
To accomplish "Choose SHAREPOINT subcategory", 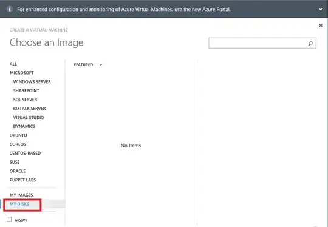I will (x=26, y=90).
